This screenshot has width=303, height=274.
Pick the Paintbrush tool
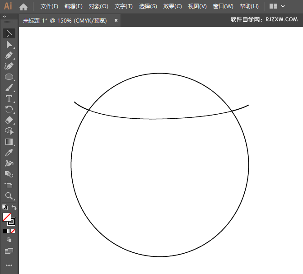pos(9,88)
